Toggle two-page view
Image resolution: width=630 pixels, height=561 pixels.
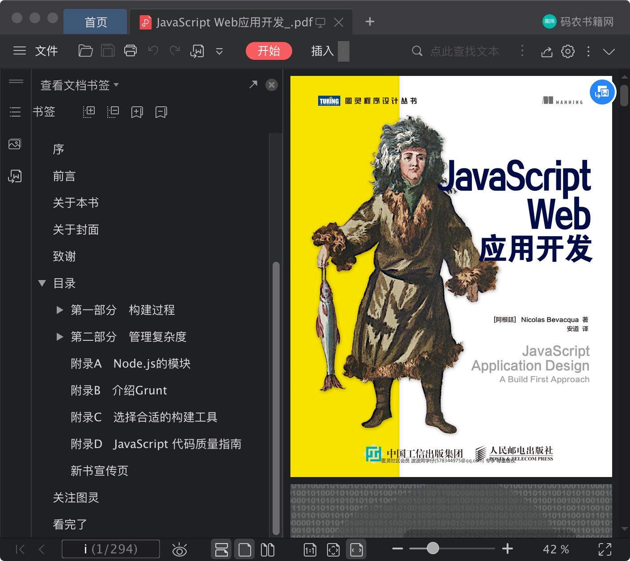click(267, 549)
